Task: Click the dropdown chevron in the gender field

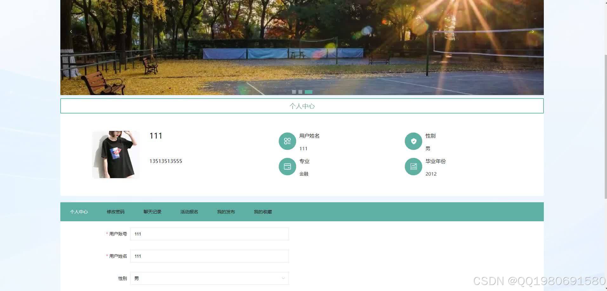Action: click(283, 278)
